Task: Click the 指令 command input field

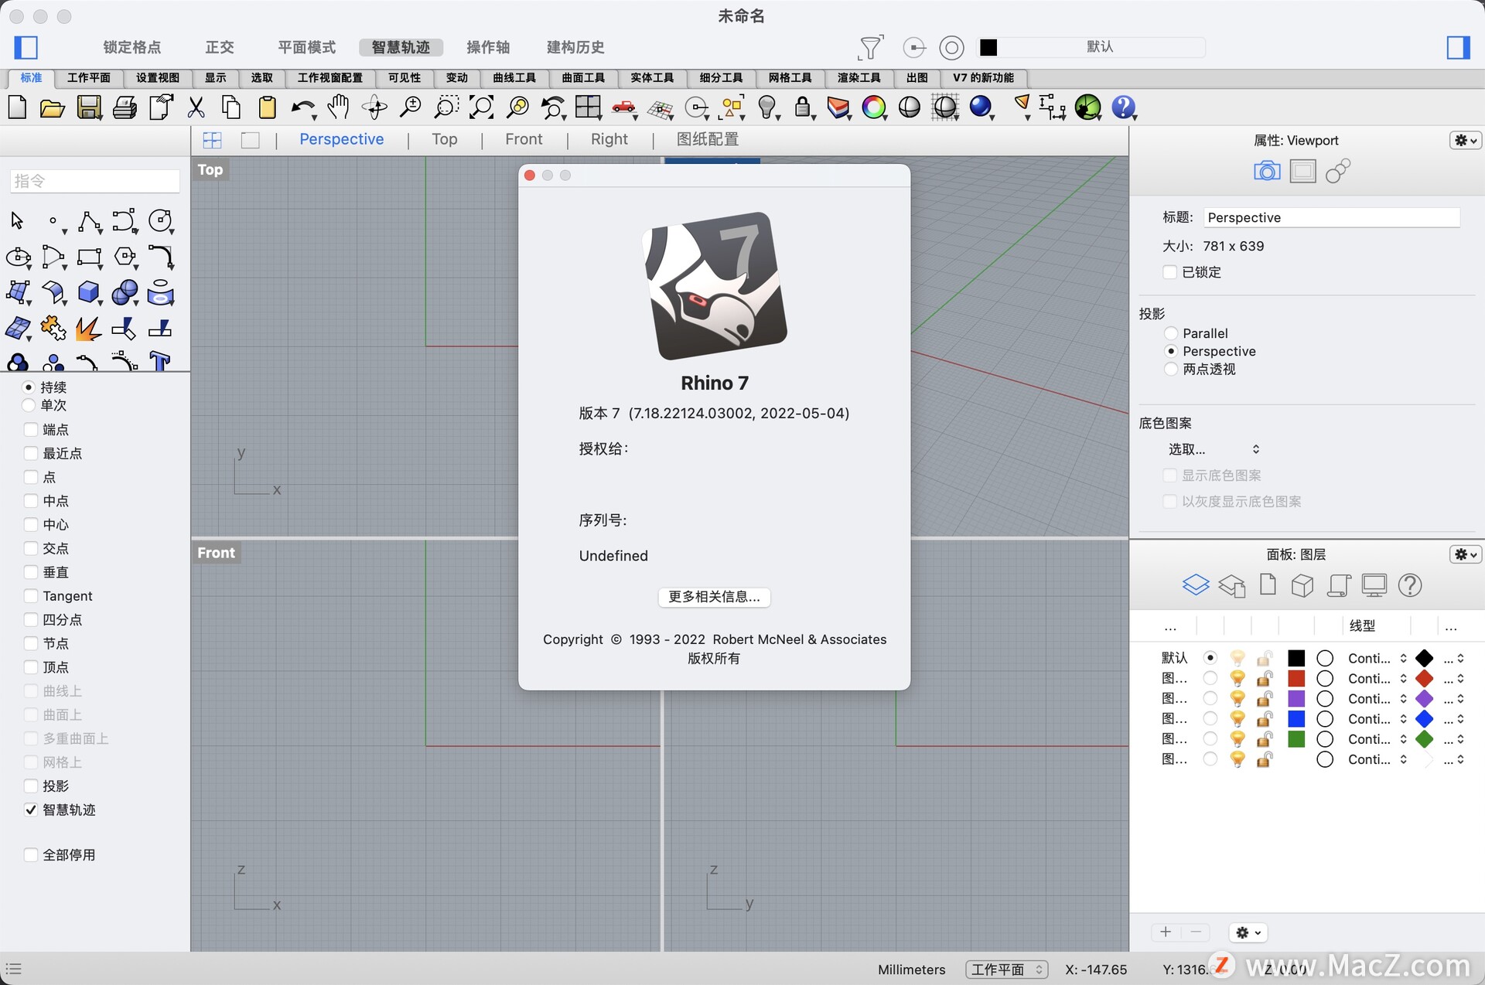Action: 95,181
